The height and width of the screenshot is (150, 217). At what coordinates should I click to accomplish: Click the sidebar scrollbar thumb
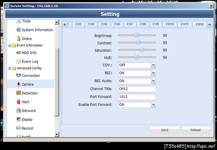(x=57, y=82)
